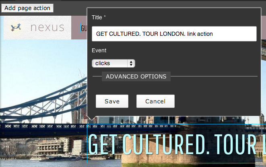This screenshot has height=167, width=266.
Task: Open the Event dropdown showing clicks
Action: coord(113,63)
